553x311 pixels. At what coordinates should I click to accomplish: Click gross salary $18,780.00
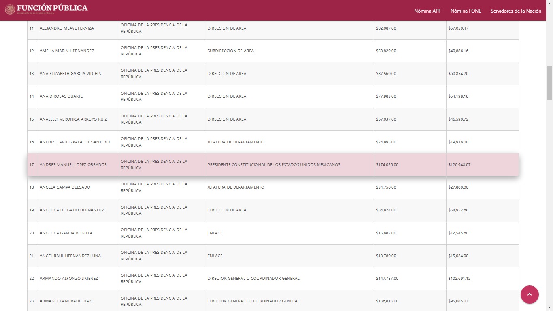386,256
